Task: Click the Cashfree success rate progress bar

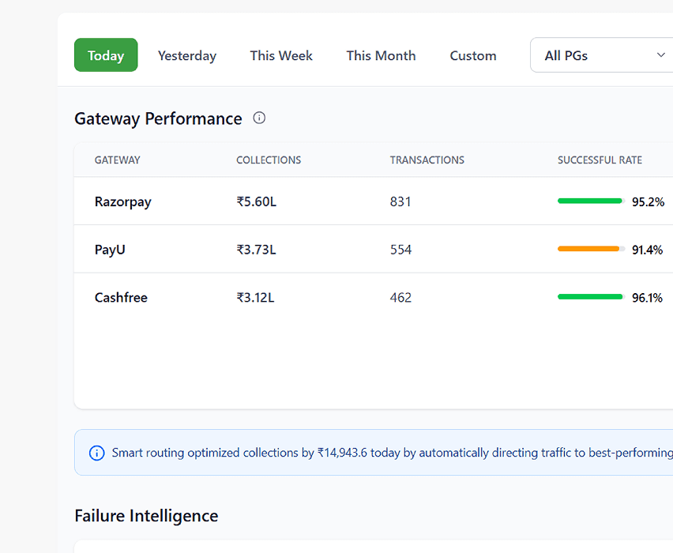Action: pos(591,297)
